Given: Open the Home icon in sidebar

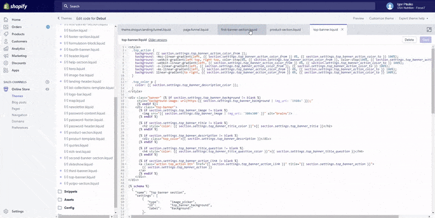Looking at the screenshot, I should 6,20.
